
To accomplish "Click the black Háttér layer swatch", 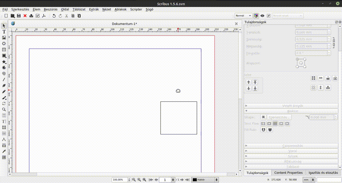I will [195, 180].
